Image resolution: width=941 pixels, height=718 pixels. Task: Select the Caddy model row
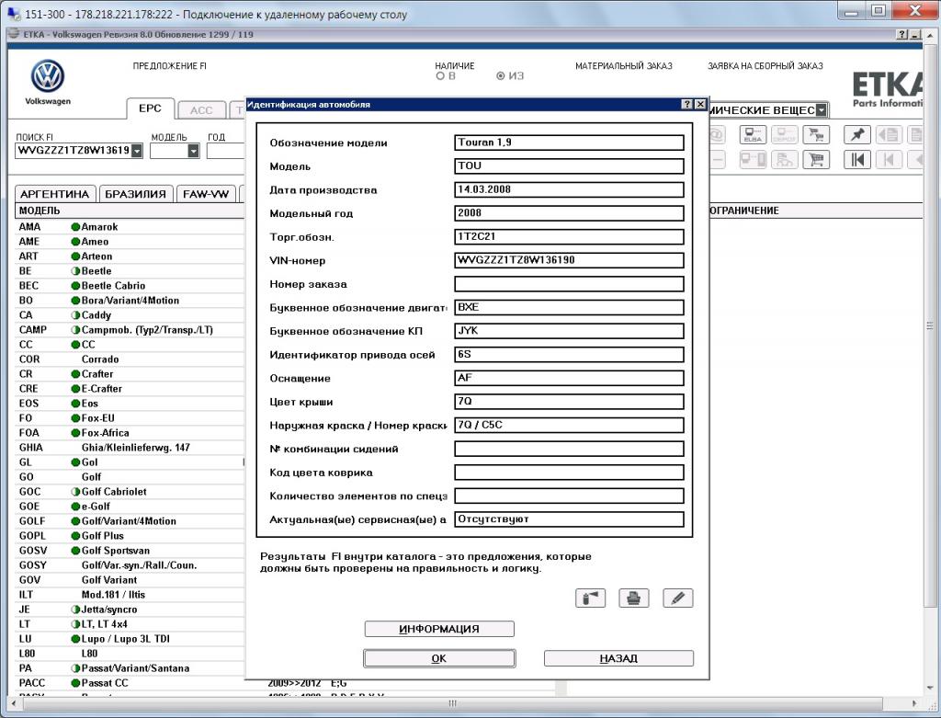(129, 315)
